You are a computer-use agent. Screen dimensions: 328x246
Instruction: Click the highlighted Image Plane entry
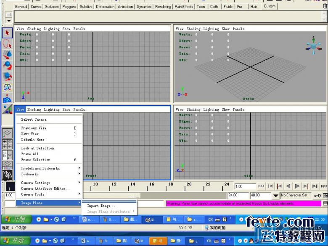49,203
